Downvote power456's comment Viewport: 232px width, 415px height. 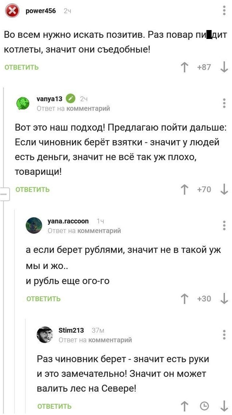point(224,67)
